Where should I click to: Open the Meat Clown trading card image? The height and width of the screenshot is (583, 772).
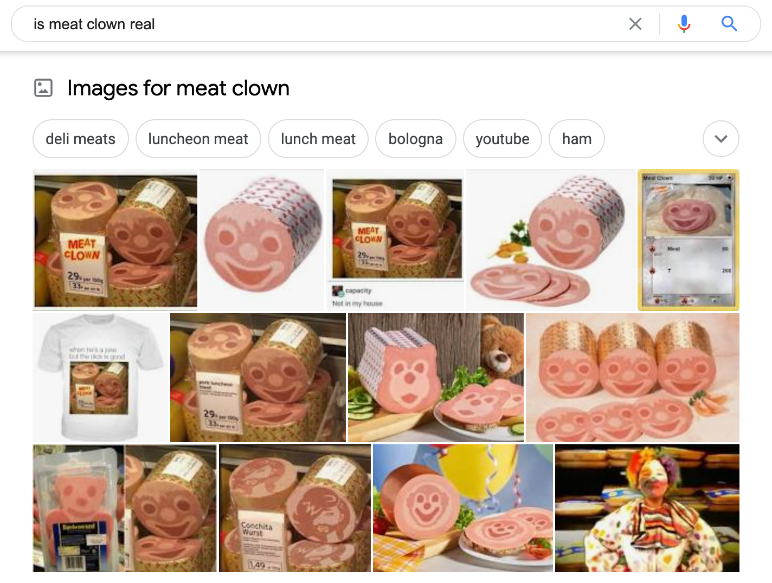click(x=689, y=240)
